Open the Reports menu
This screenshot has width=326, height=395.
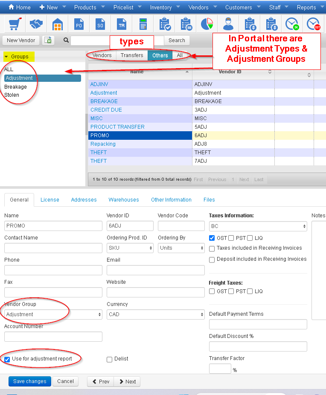[x=310, y=7]
